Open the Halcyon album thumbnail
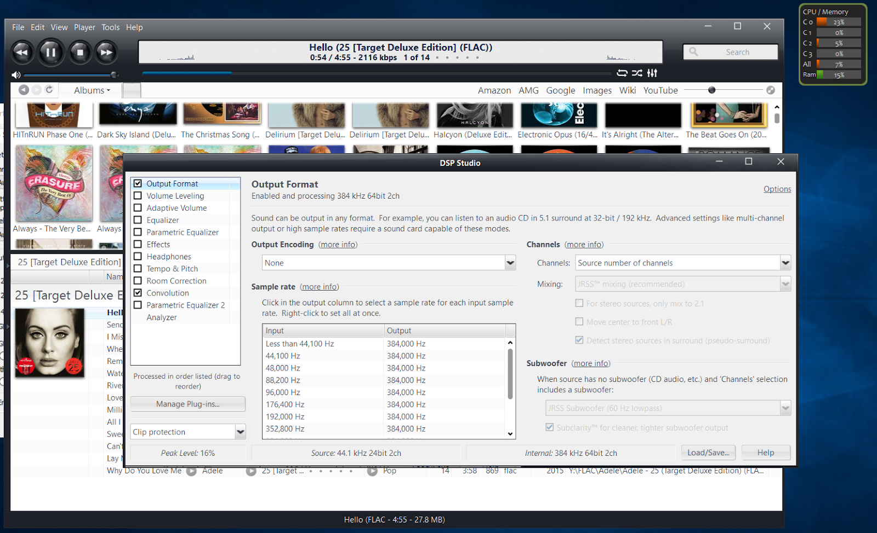Viewport: 877px width, 533px height. point(475,115)
